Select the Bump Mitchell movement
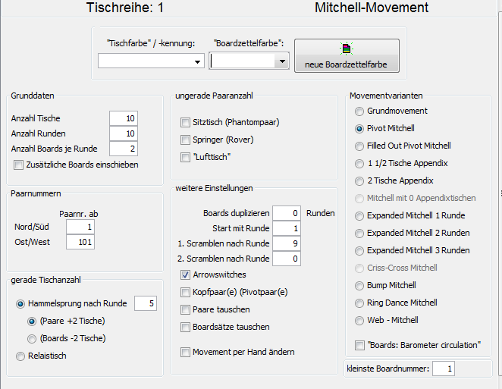Image resolution: width=502 pixels, height=389 pixels. click(359, 286)
